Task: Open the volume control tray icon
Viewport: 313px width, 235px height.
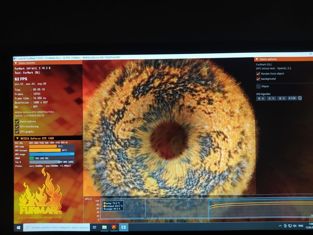Action: (x=295, y=226)
